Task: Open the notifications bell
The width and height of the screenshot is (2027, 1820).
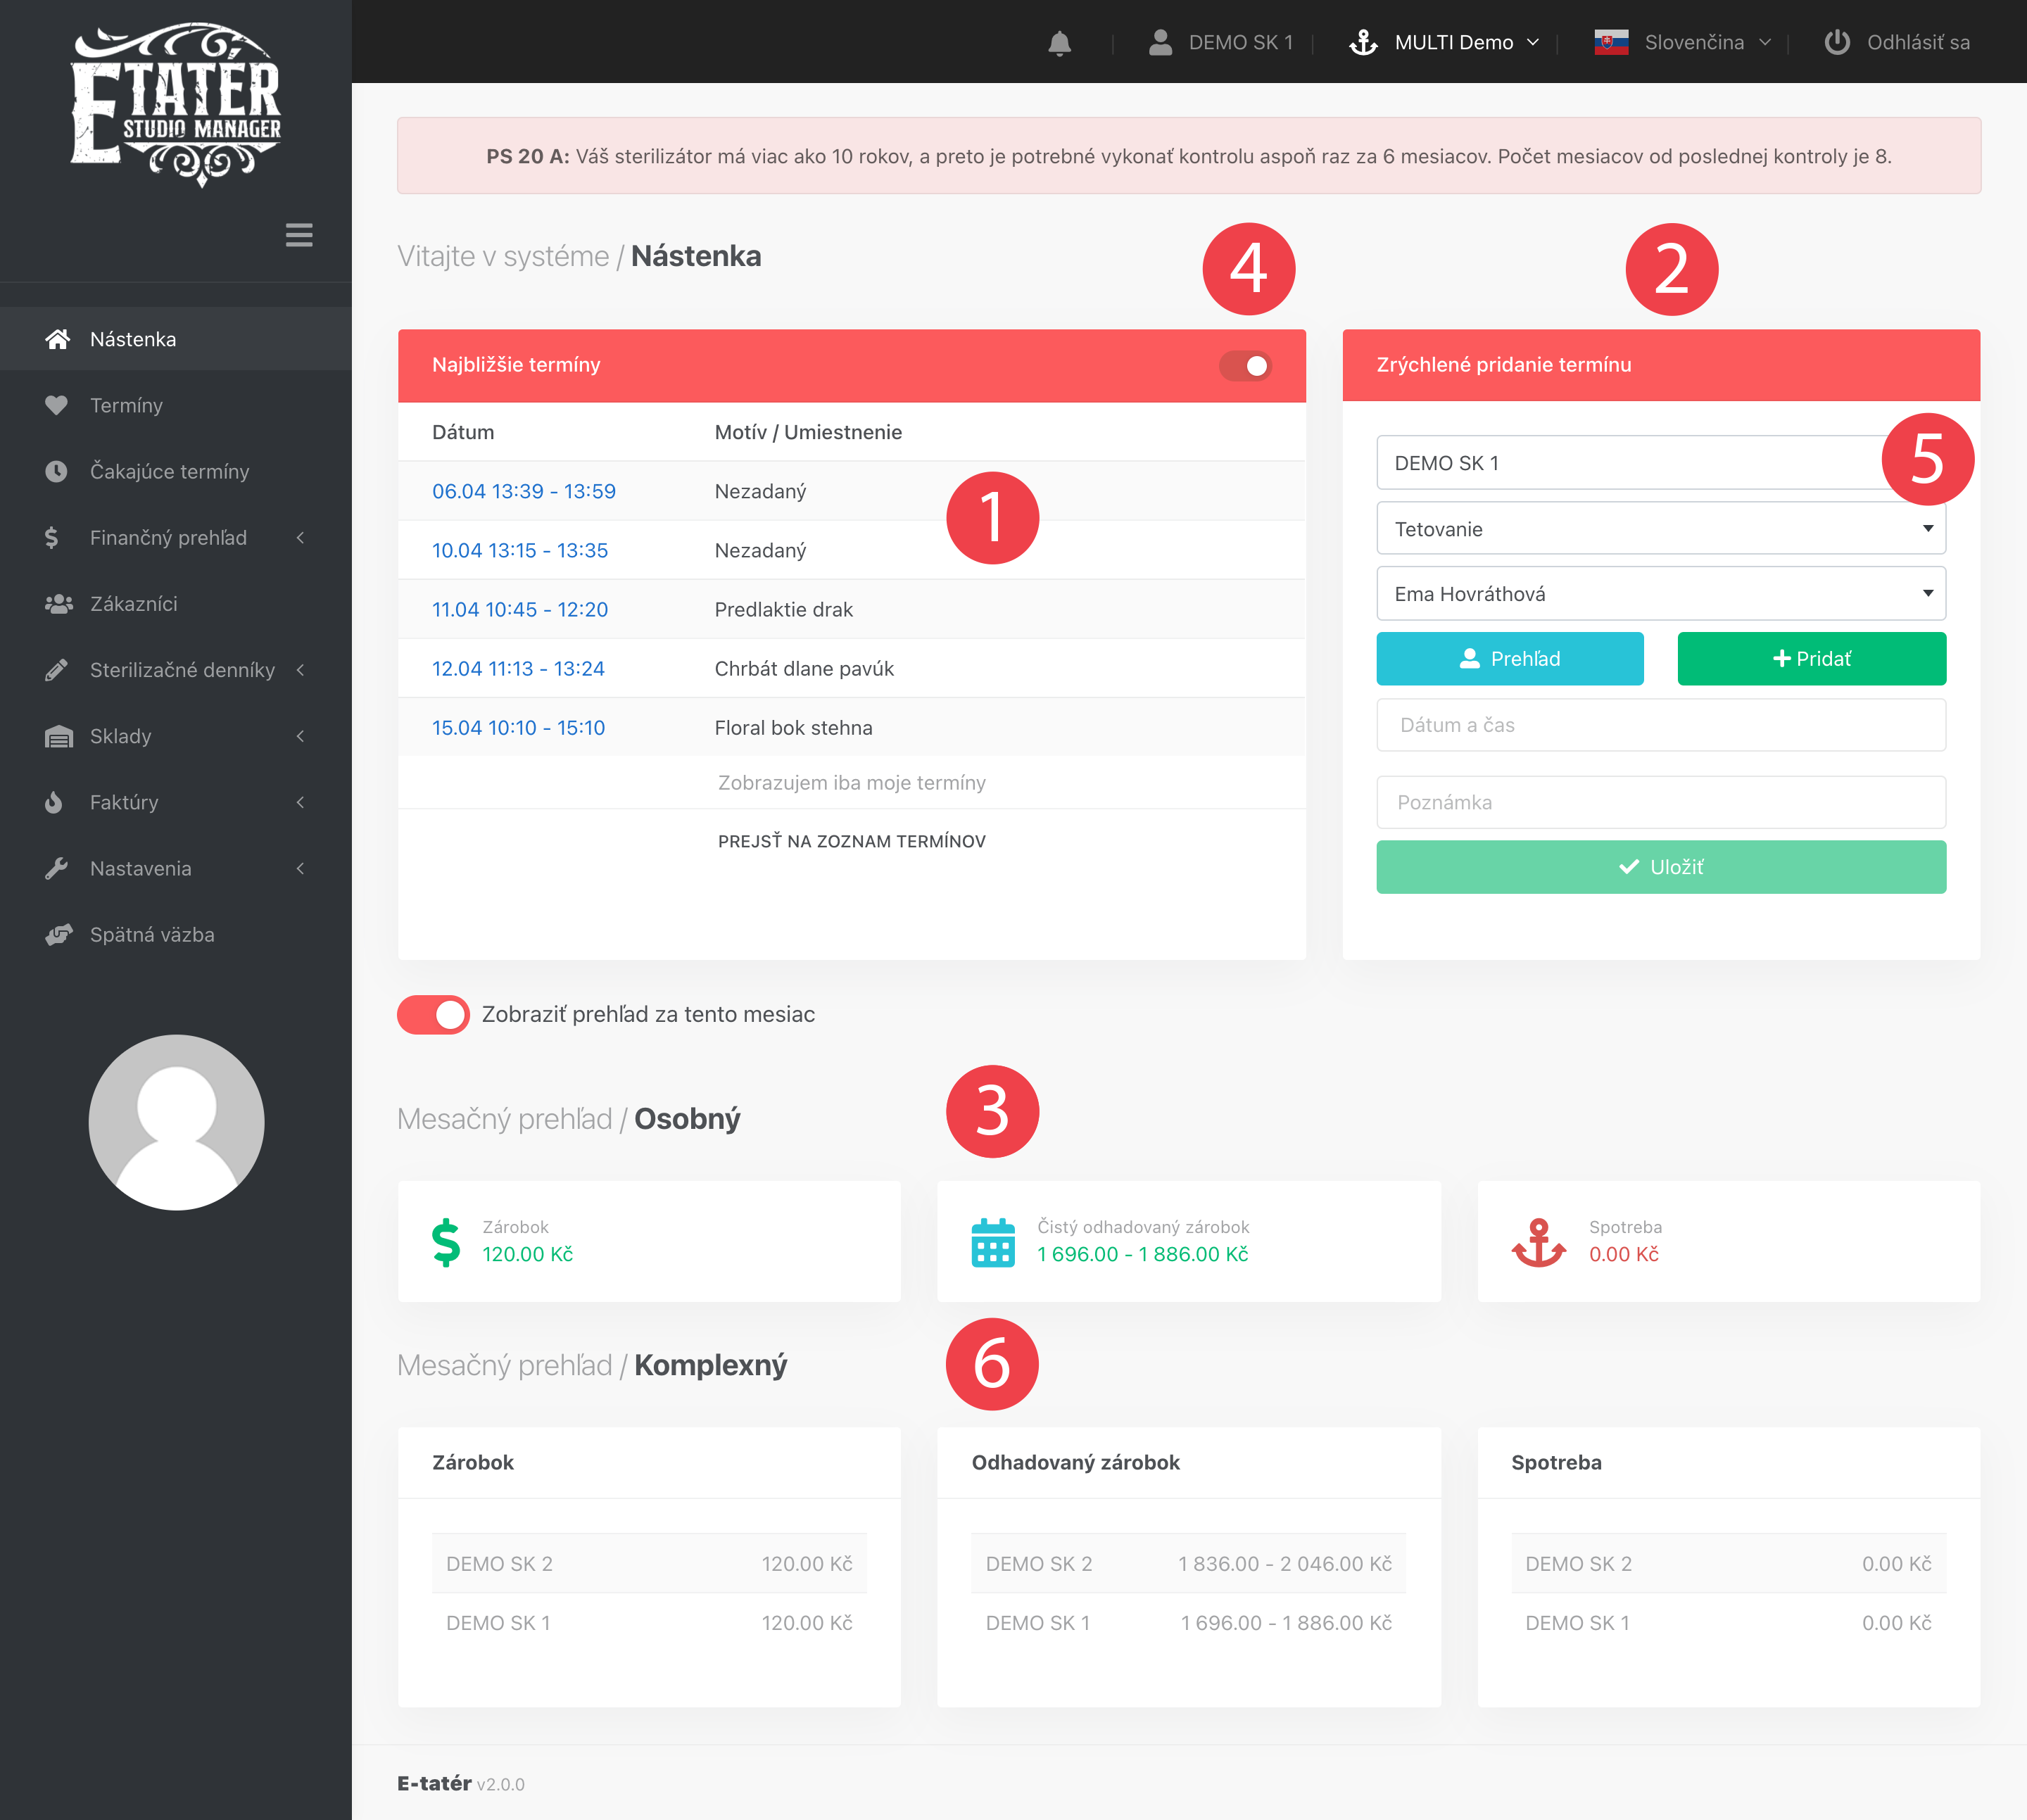Action: [1059, 43]
